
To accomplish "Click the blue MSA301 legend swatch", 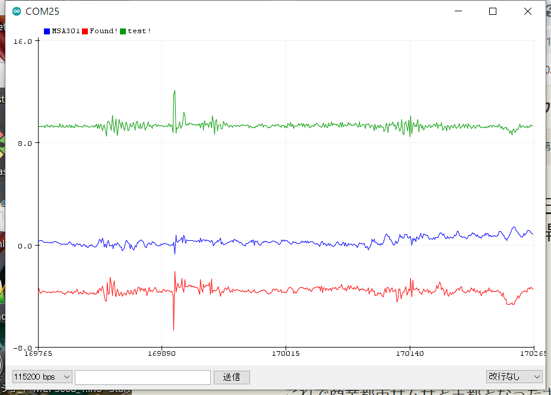I will [x=47, y=31].
